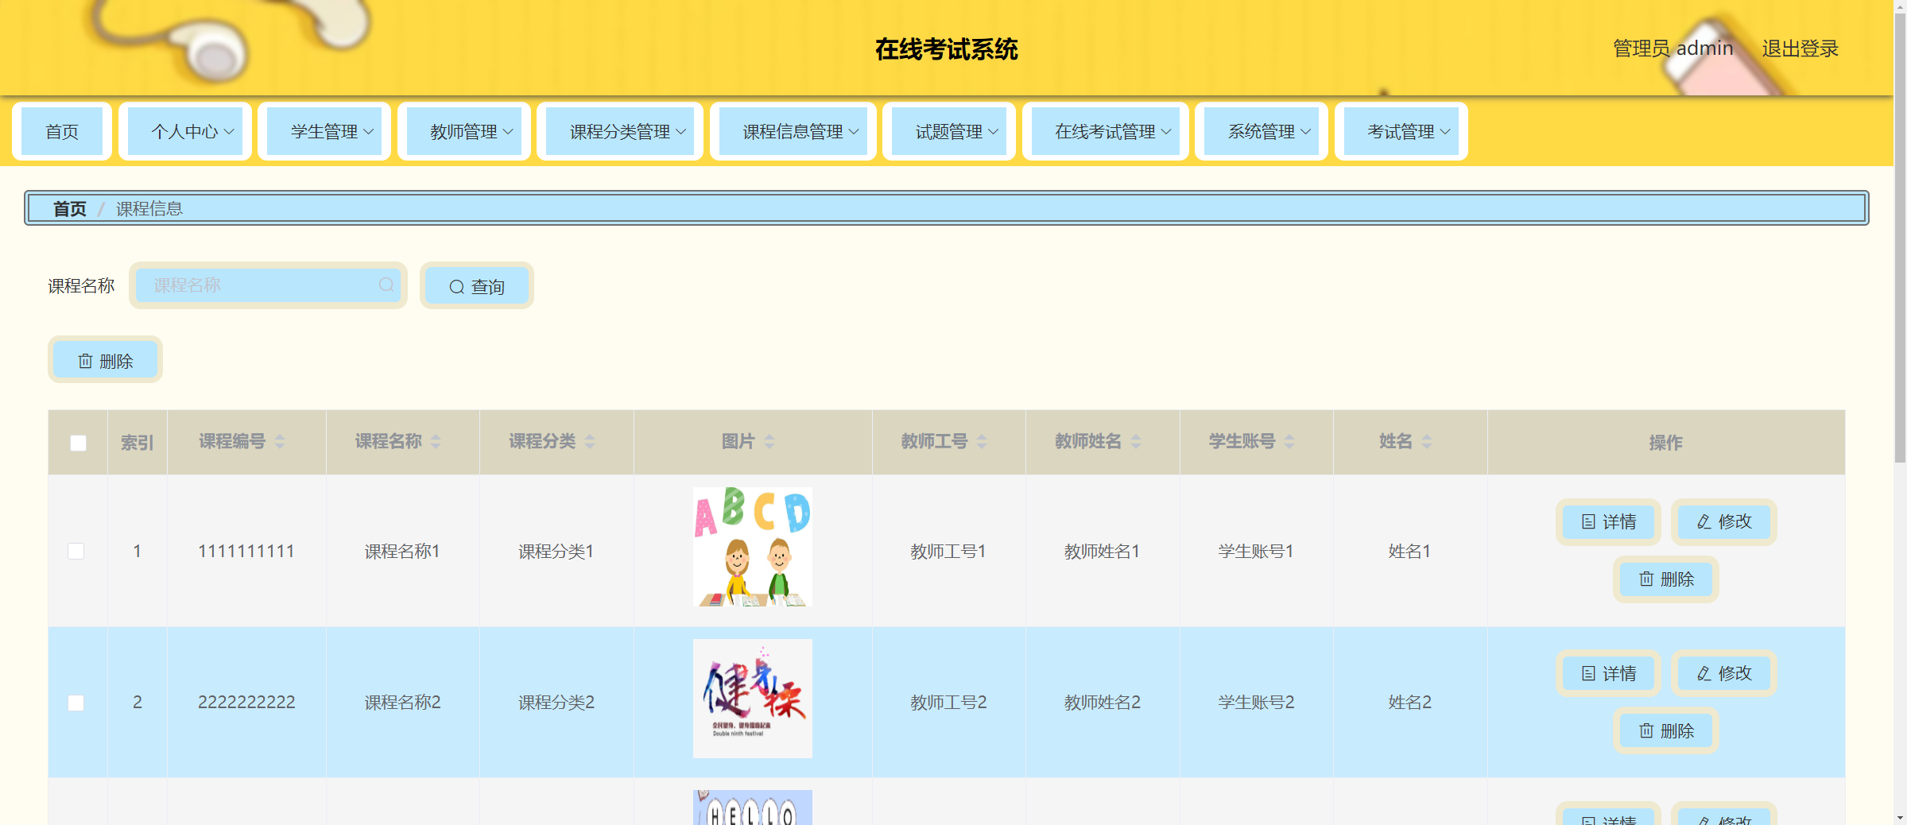This screenshot has width=1907, height=825.
Task: Expand the 在线考试管理 menu chevron
Action: click(x=1166, y=132)
